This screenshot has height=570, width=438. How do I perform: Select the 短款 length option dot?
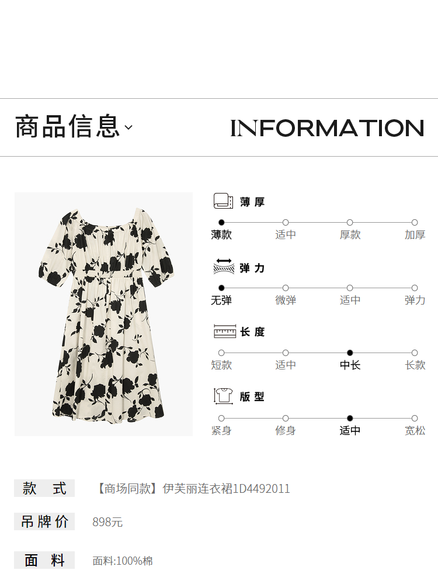click(x=221, y=353)
